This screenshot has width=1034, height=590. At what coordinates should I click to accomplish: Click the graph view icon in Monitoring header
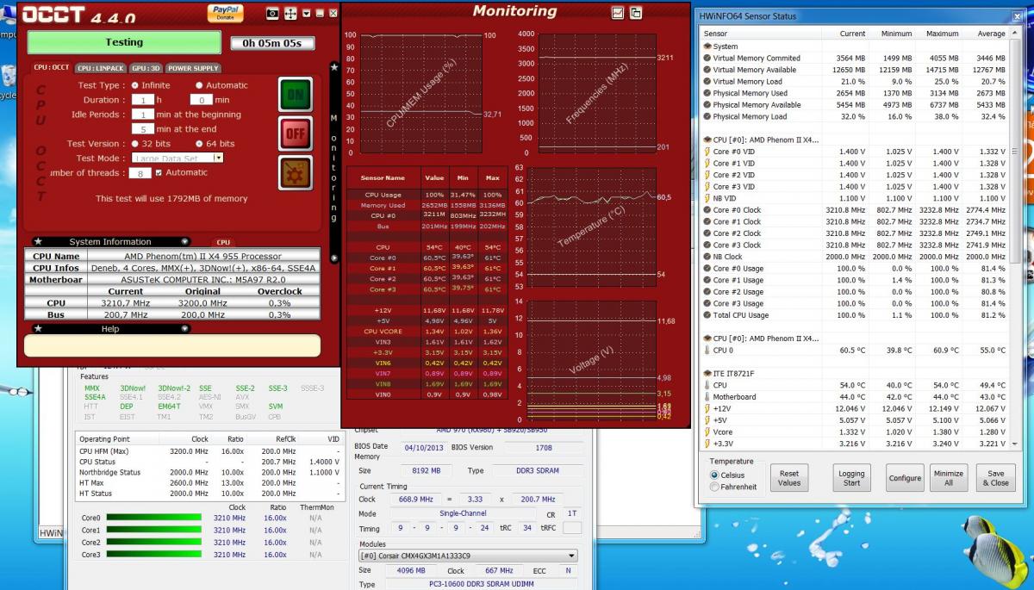[618, 13]
